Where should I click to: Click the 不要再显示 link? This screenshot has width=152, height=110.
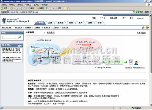coord(141,33)
